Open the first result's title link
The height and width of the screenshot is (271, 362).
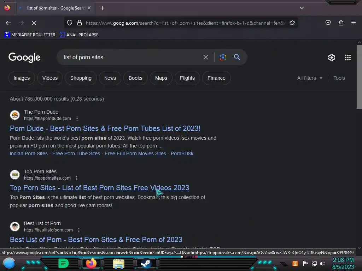pyautogui.click(x=105, y=128)
